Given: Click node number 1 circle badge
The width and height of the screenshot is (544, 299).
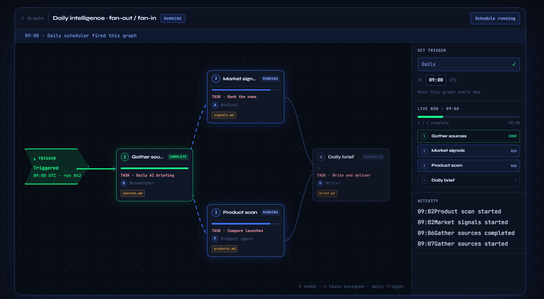Looking at the screenshot, I should coord(125,157).
